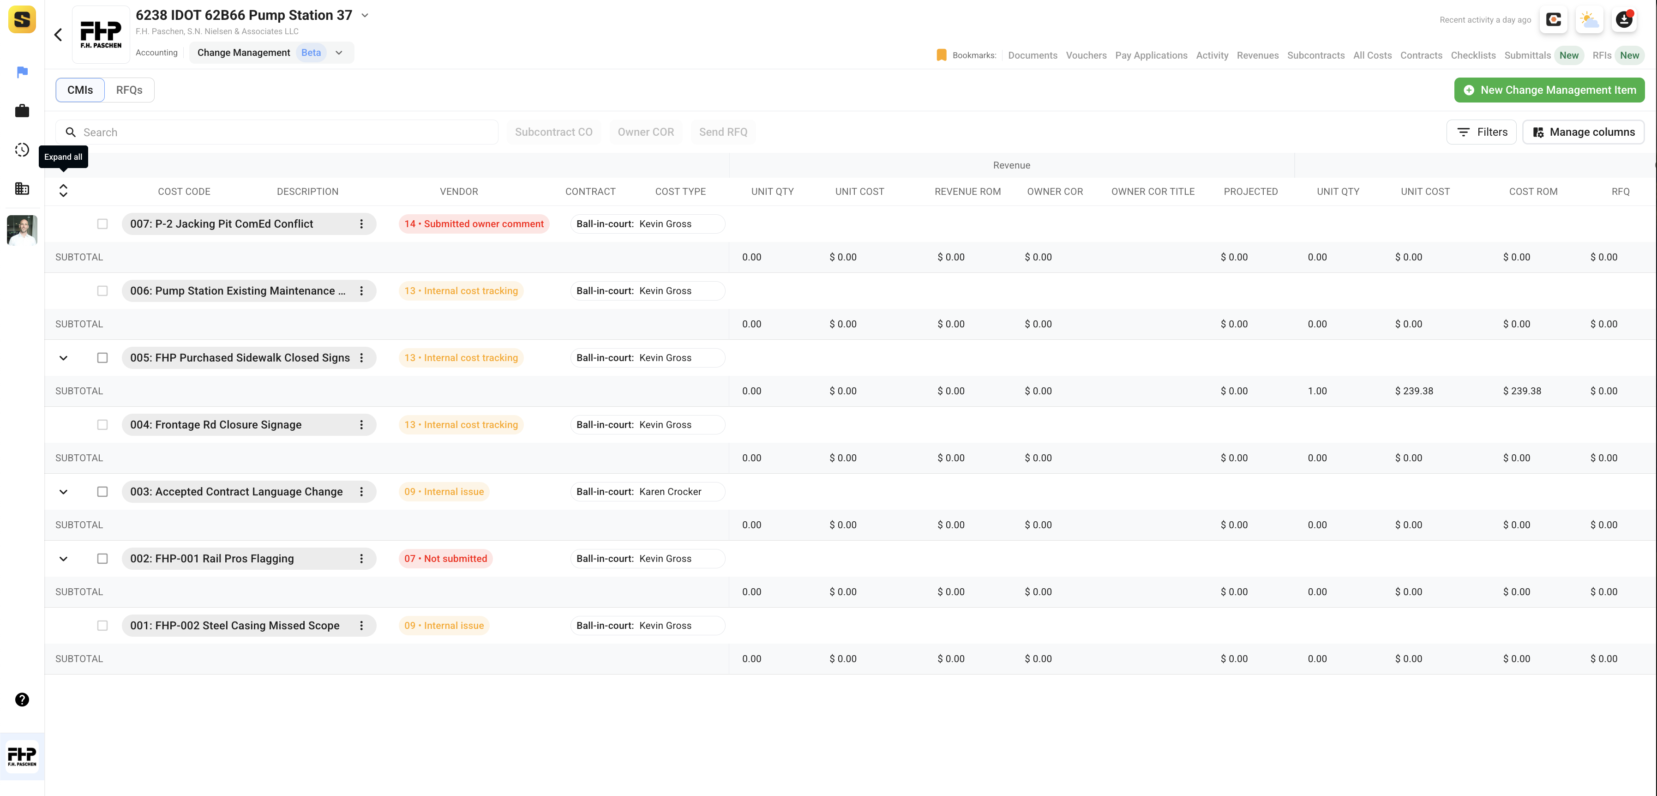1657x796 pixels.
Task: Select checkbox for 003 Accepted Contract Language Change
Action: [102, 492]
